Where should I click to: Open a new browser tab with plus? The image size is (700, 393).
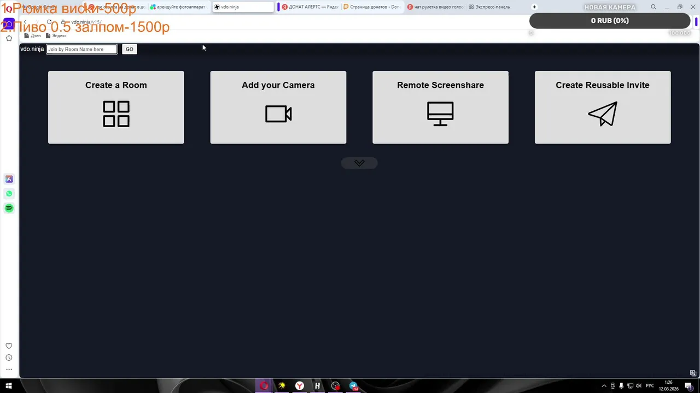tap(534, 7)
